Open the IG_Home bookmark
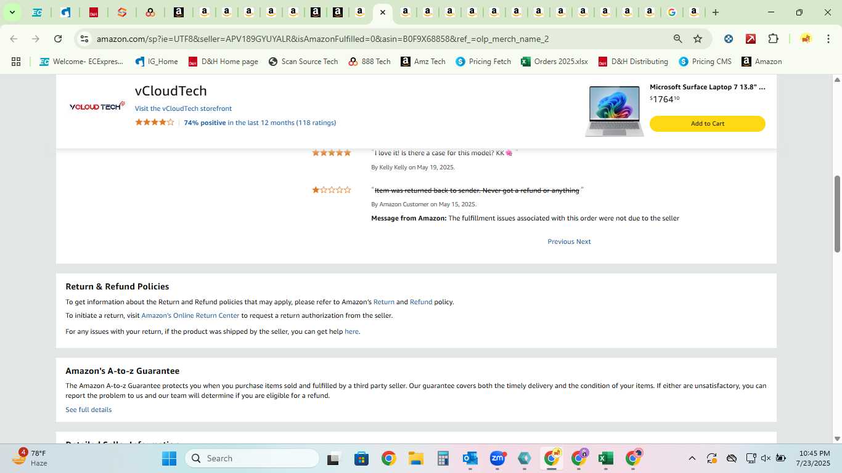This screenshot has height=473, width=842. click(x=157, y=62)
